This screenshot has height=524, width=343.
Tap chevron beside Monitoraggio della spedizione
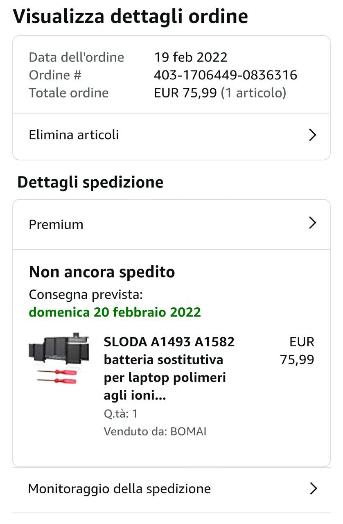pos(313,488)
